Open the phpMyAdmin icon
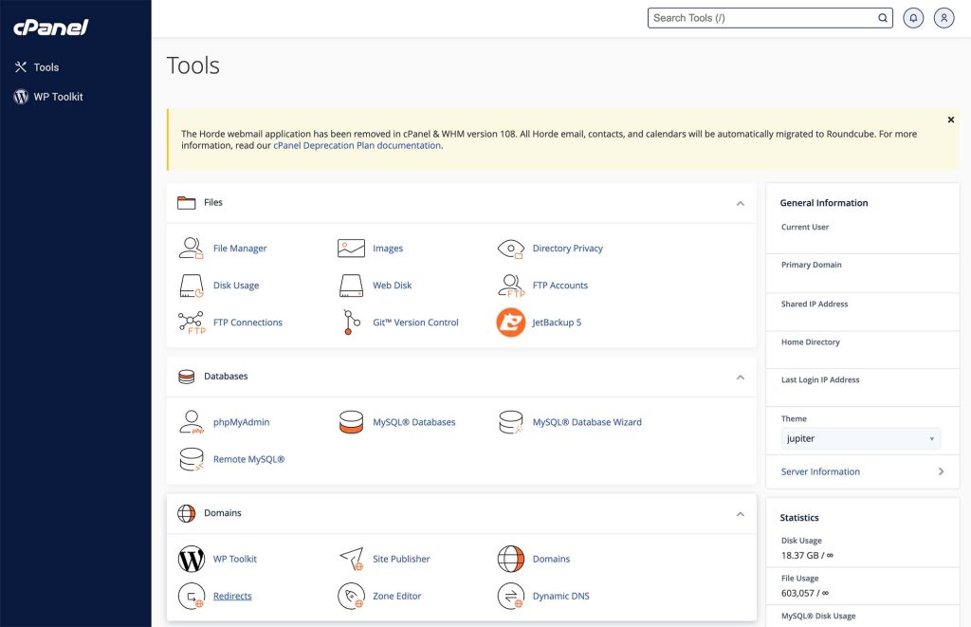Screen dimensions: 971x627 click(192, 422)
